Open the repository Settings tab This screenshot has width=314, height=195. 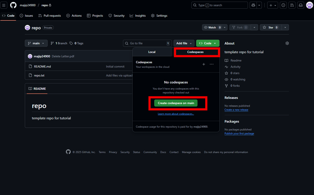pos(159,16)
